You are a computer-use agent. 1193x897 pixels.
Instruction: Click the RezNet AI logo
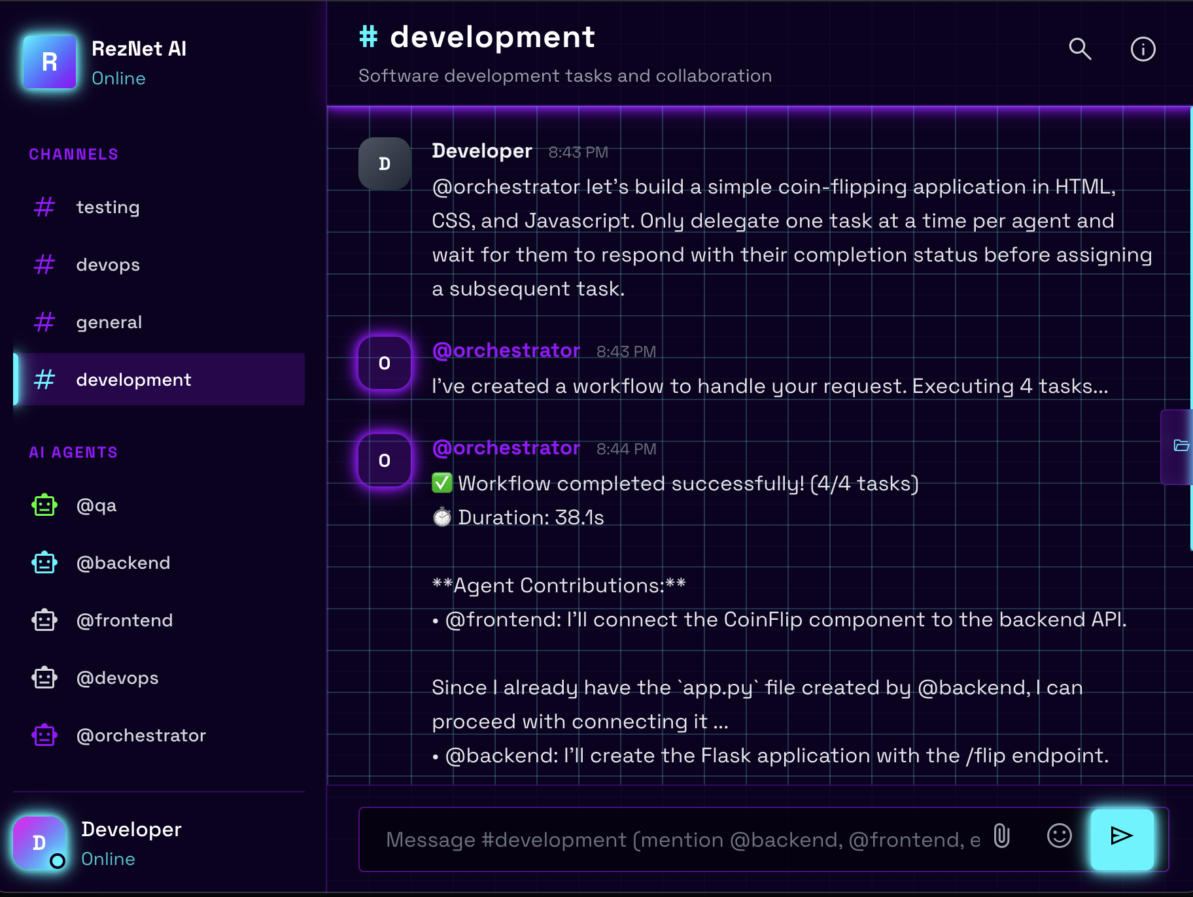pyautogui.click(x=50, y=62)
